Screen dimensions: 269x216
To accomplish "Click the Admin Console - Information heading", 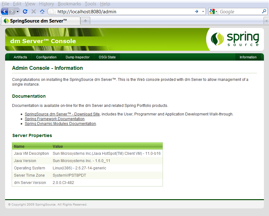I will 47,68.
